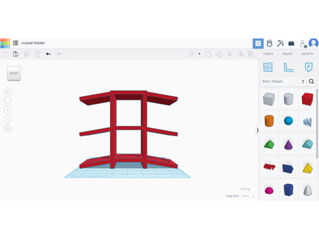Image resolution: width=319 pixels, height=239 pixels.
Task: Switch to 3D design grid view
Action: point(258,44)
